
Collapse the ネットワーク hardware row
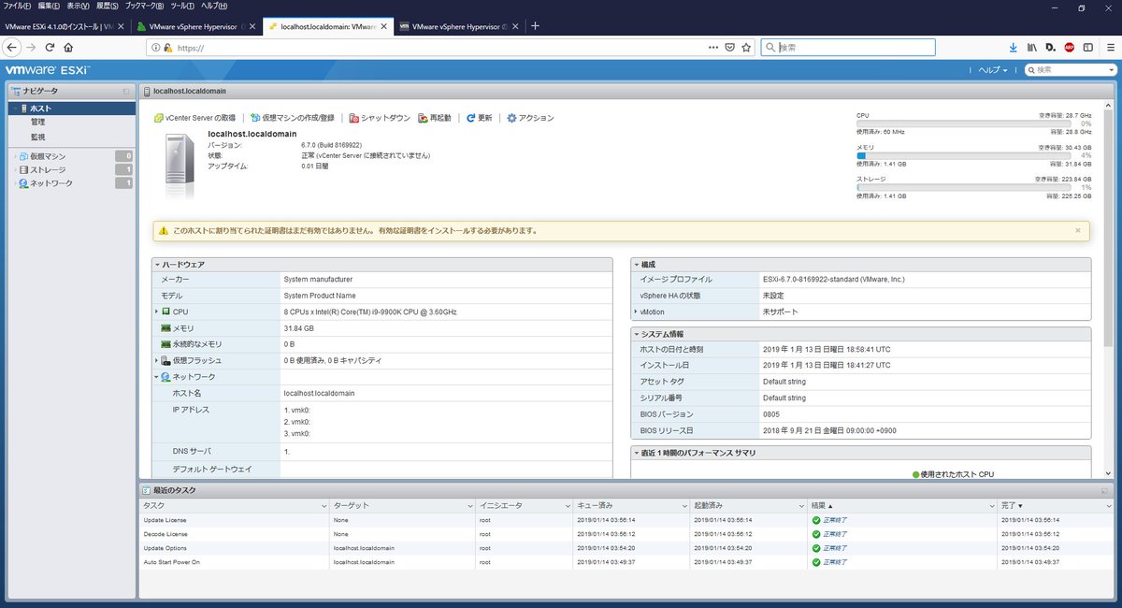pyautogui.click(x=156, y=376)
